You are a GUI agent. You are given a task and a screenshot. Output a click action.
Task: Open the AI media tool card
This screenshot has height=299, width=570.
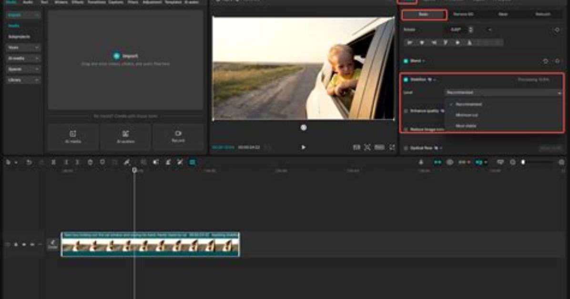coord(73,137)
